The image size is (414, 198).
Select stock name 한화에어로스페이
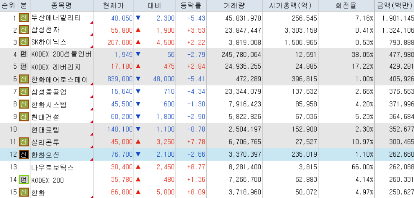tap(60, 79)
